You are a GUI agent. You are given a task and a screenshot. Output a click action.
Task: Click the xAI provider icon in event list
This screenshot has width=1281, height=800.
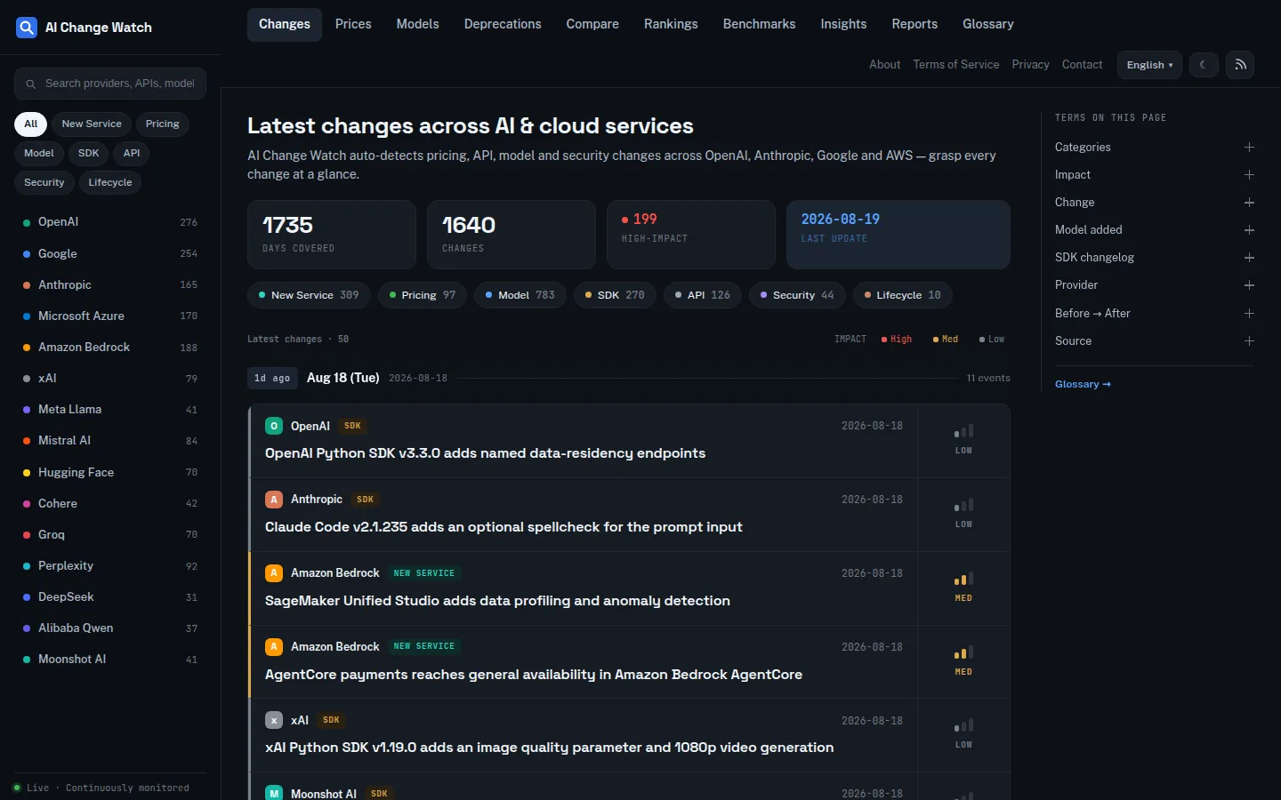tap(274, 720)
